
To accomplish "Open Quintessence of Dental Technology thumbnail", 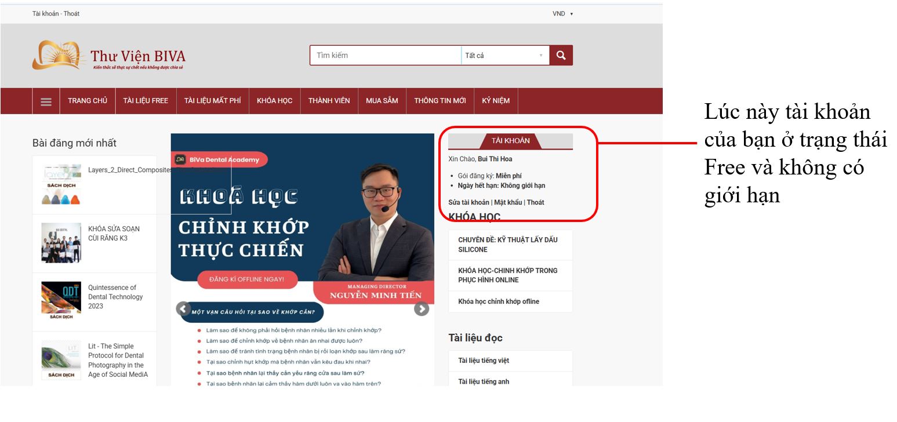I will (x=61, y=301).
